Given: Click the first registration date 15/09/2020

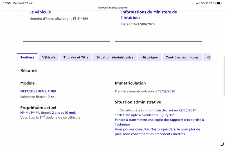Looking at the screenshot, I should (x=166, y=91).
